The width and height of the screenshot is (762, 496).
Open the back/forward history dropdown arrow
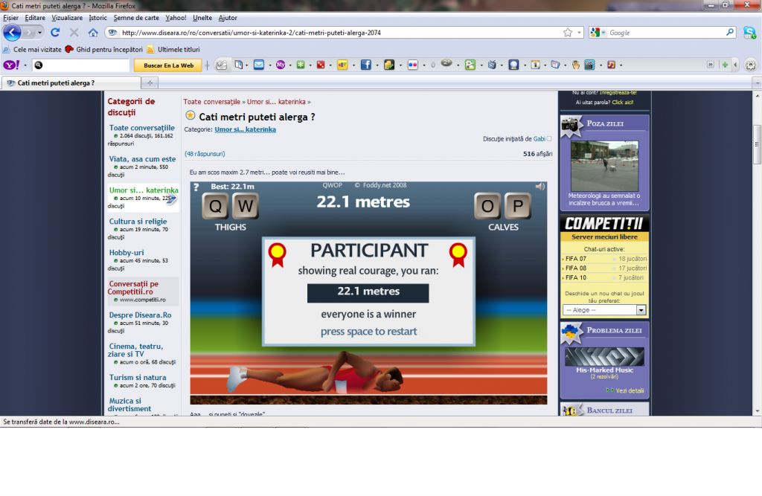pyautogui.click(x=39, y=33)
